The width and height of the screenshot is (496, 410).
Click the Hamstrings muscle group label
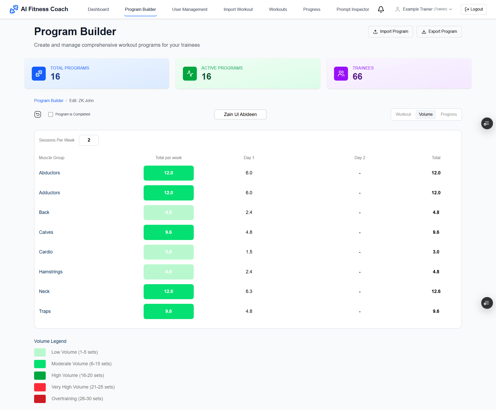(51, 272)
